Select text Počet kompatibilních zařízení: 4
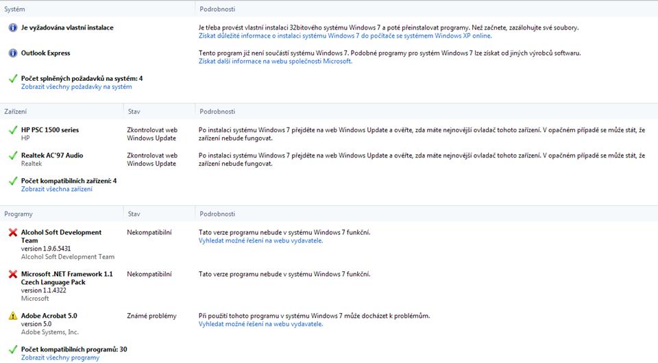Viewport: 658px width, 363px height. click(69, 181)
